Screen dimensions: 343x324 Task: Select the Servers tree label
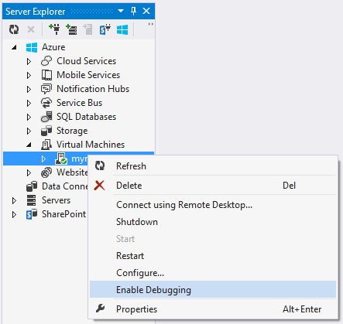click(56, 200)
